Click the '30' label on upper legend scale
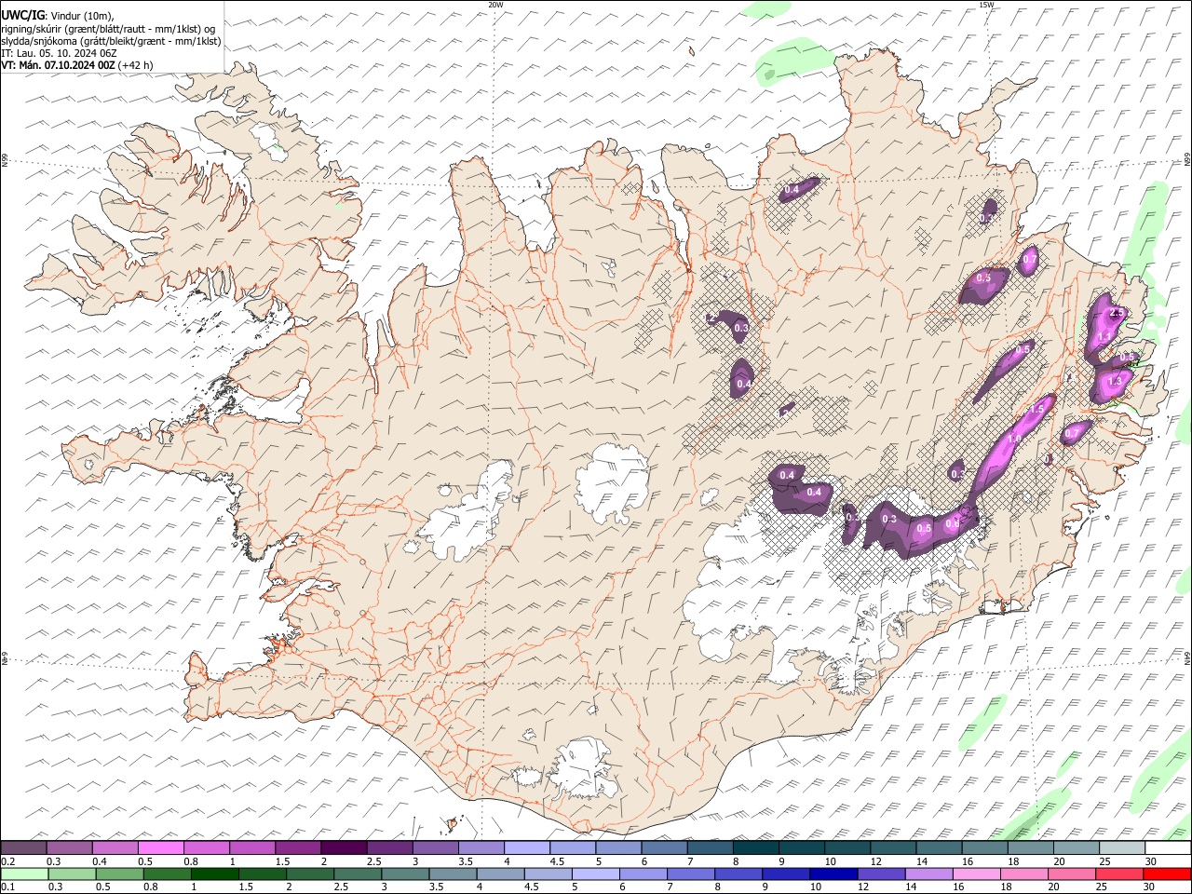Screen dimensions: 1192x894 pyautogui.click(x=1150, y=861)
